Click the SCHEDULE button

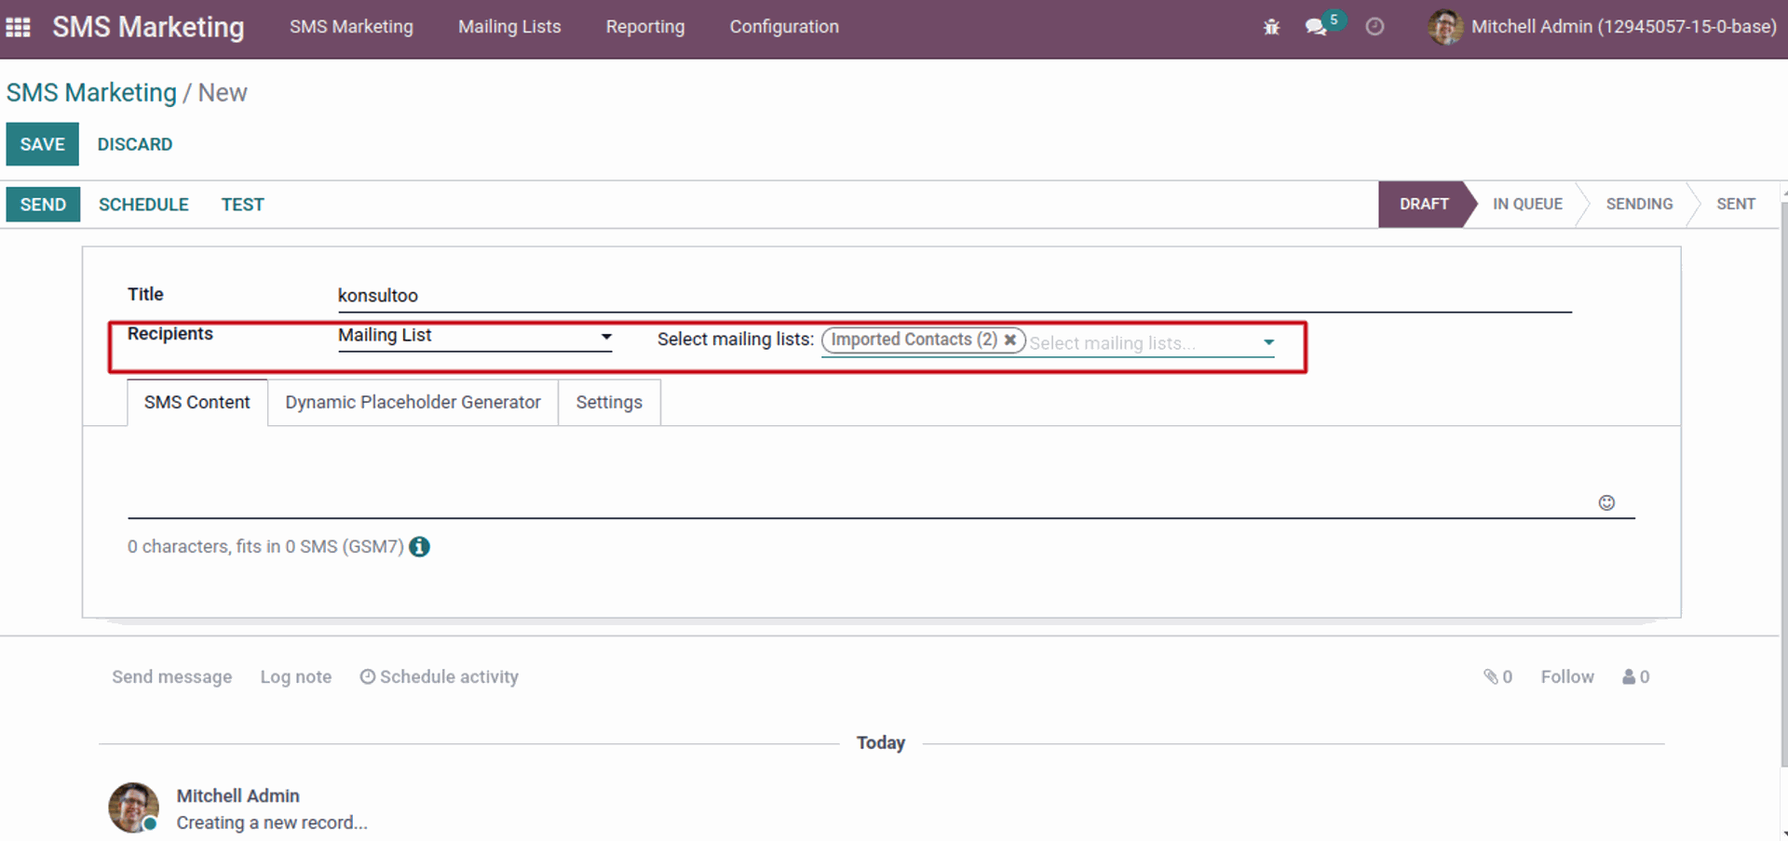[143, 205]
